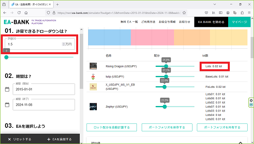This screenshot has height=144, width=254.
Task: Click the drawdown slider handle
Action: (x=6, y=57)
